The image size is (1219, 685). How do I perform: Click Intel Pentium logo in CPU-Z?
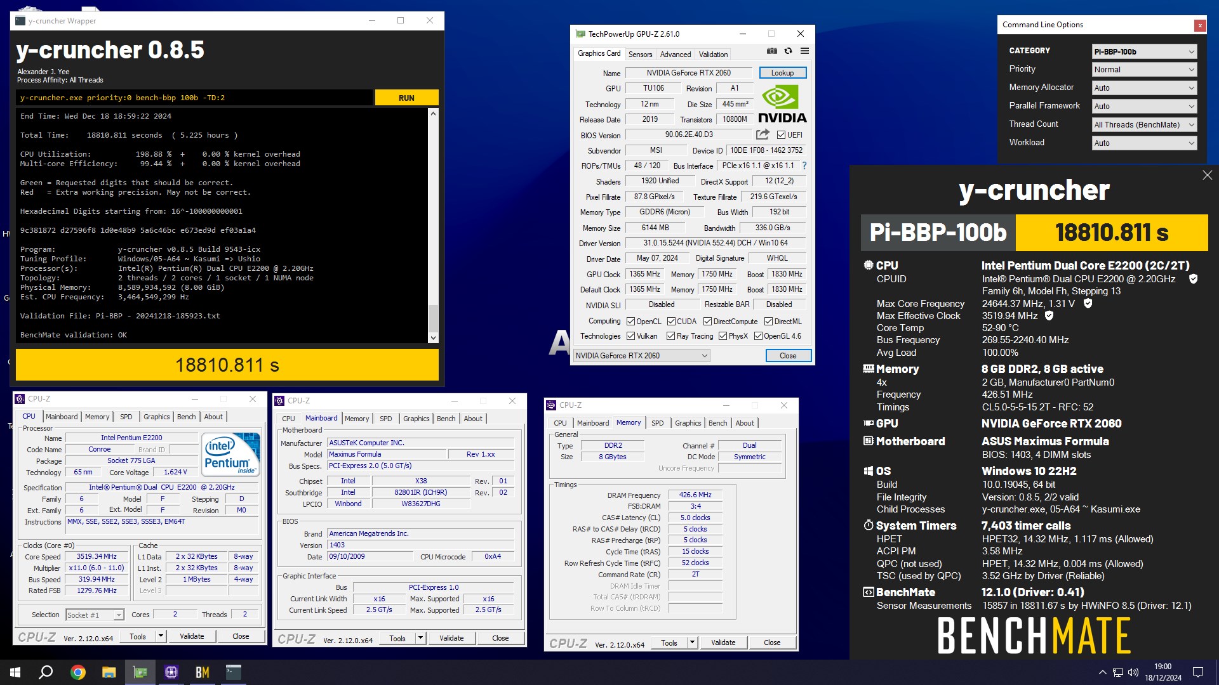coord(231,453)
